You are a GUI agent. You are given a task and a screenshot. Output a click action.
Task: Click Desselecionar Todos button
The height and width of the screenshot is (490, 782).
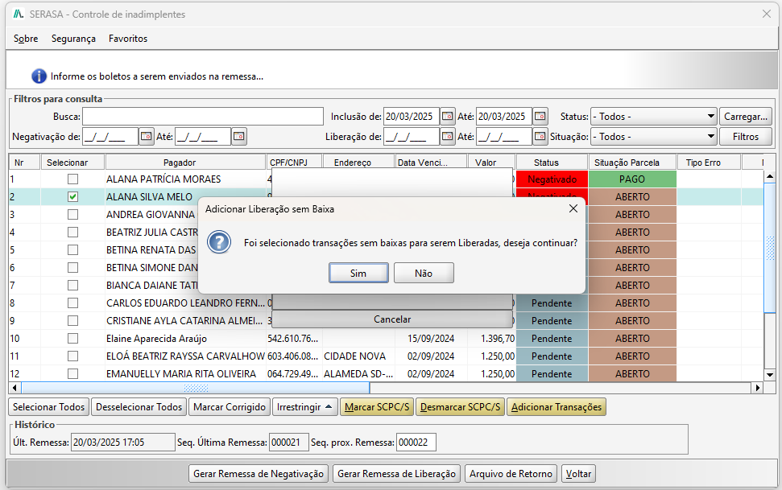(x=139, y=407)
